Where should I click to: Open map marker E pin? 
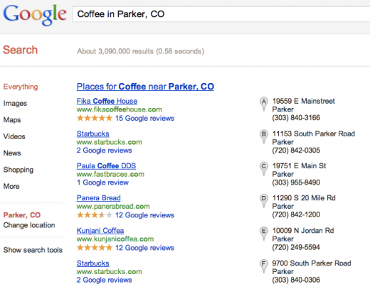click(263, 233)
